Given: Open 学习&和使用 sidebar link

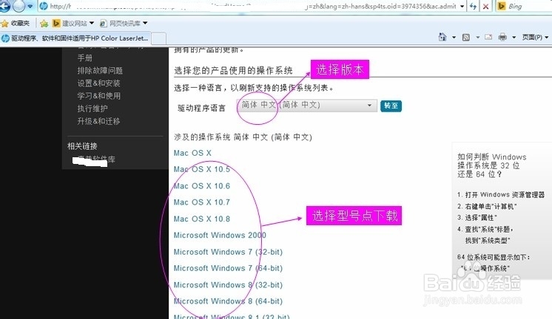Looking at the screenshot, I should pyautogui.click(x=99, y=96).
